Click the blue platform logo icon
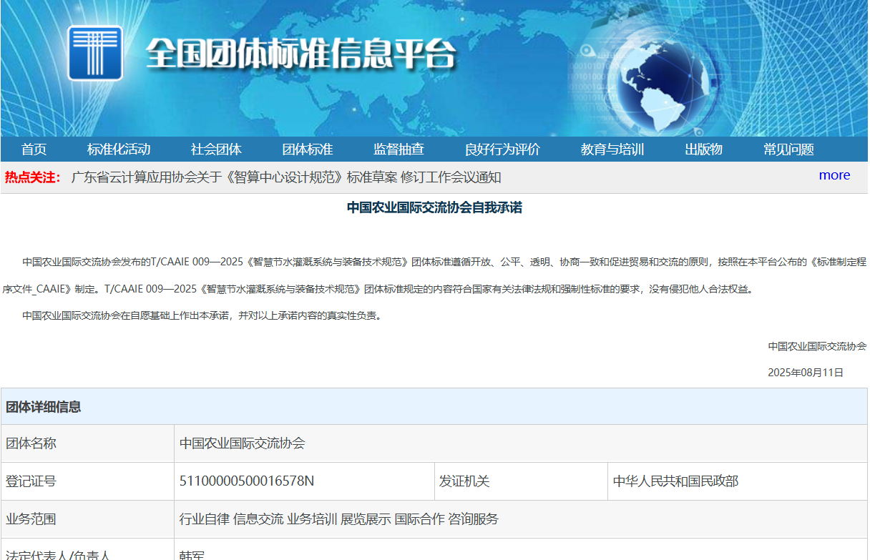This screenshot has height=560, width=870. click(95, 53)
